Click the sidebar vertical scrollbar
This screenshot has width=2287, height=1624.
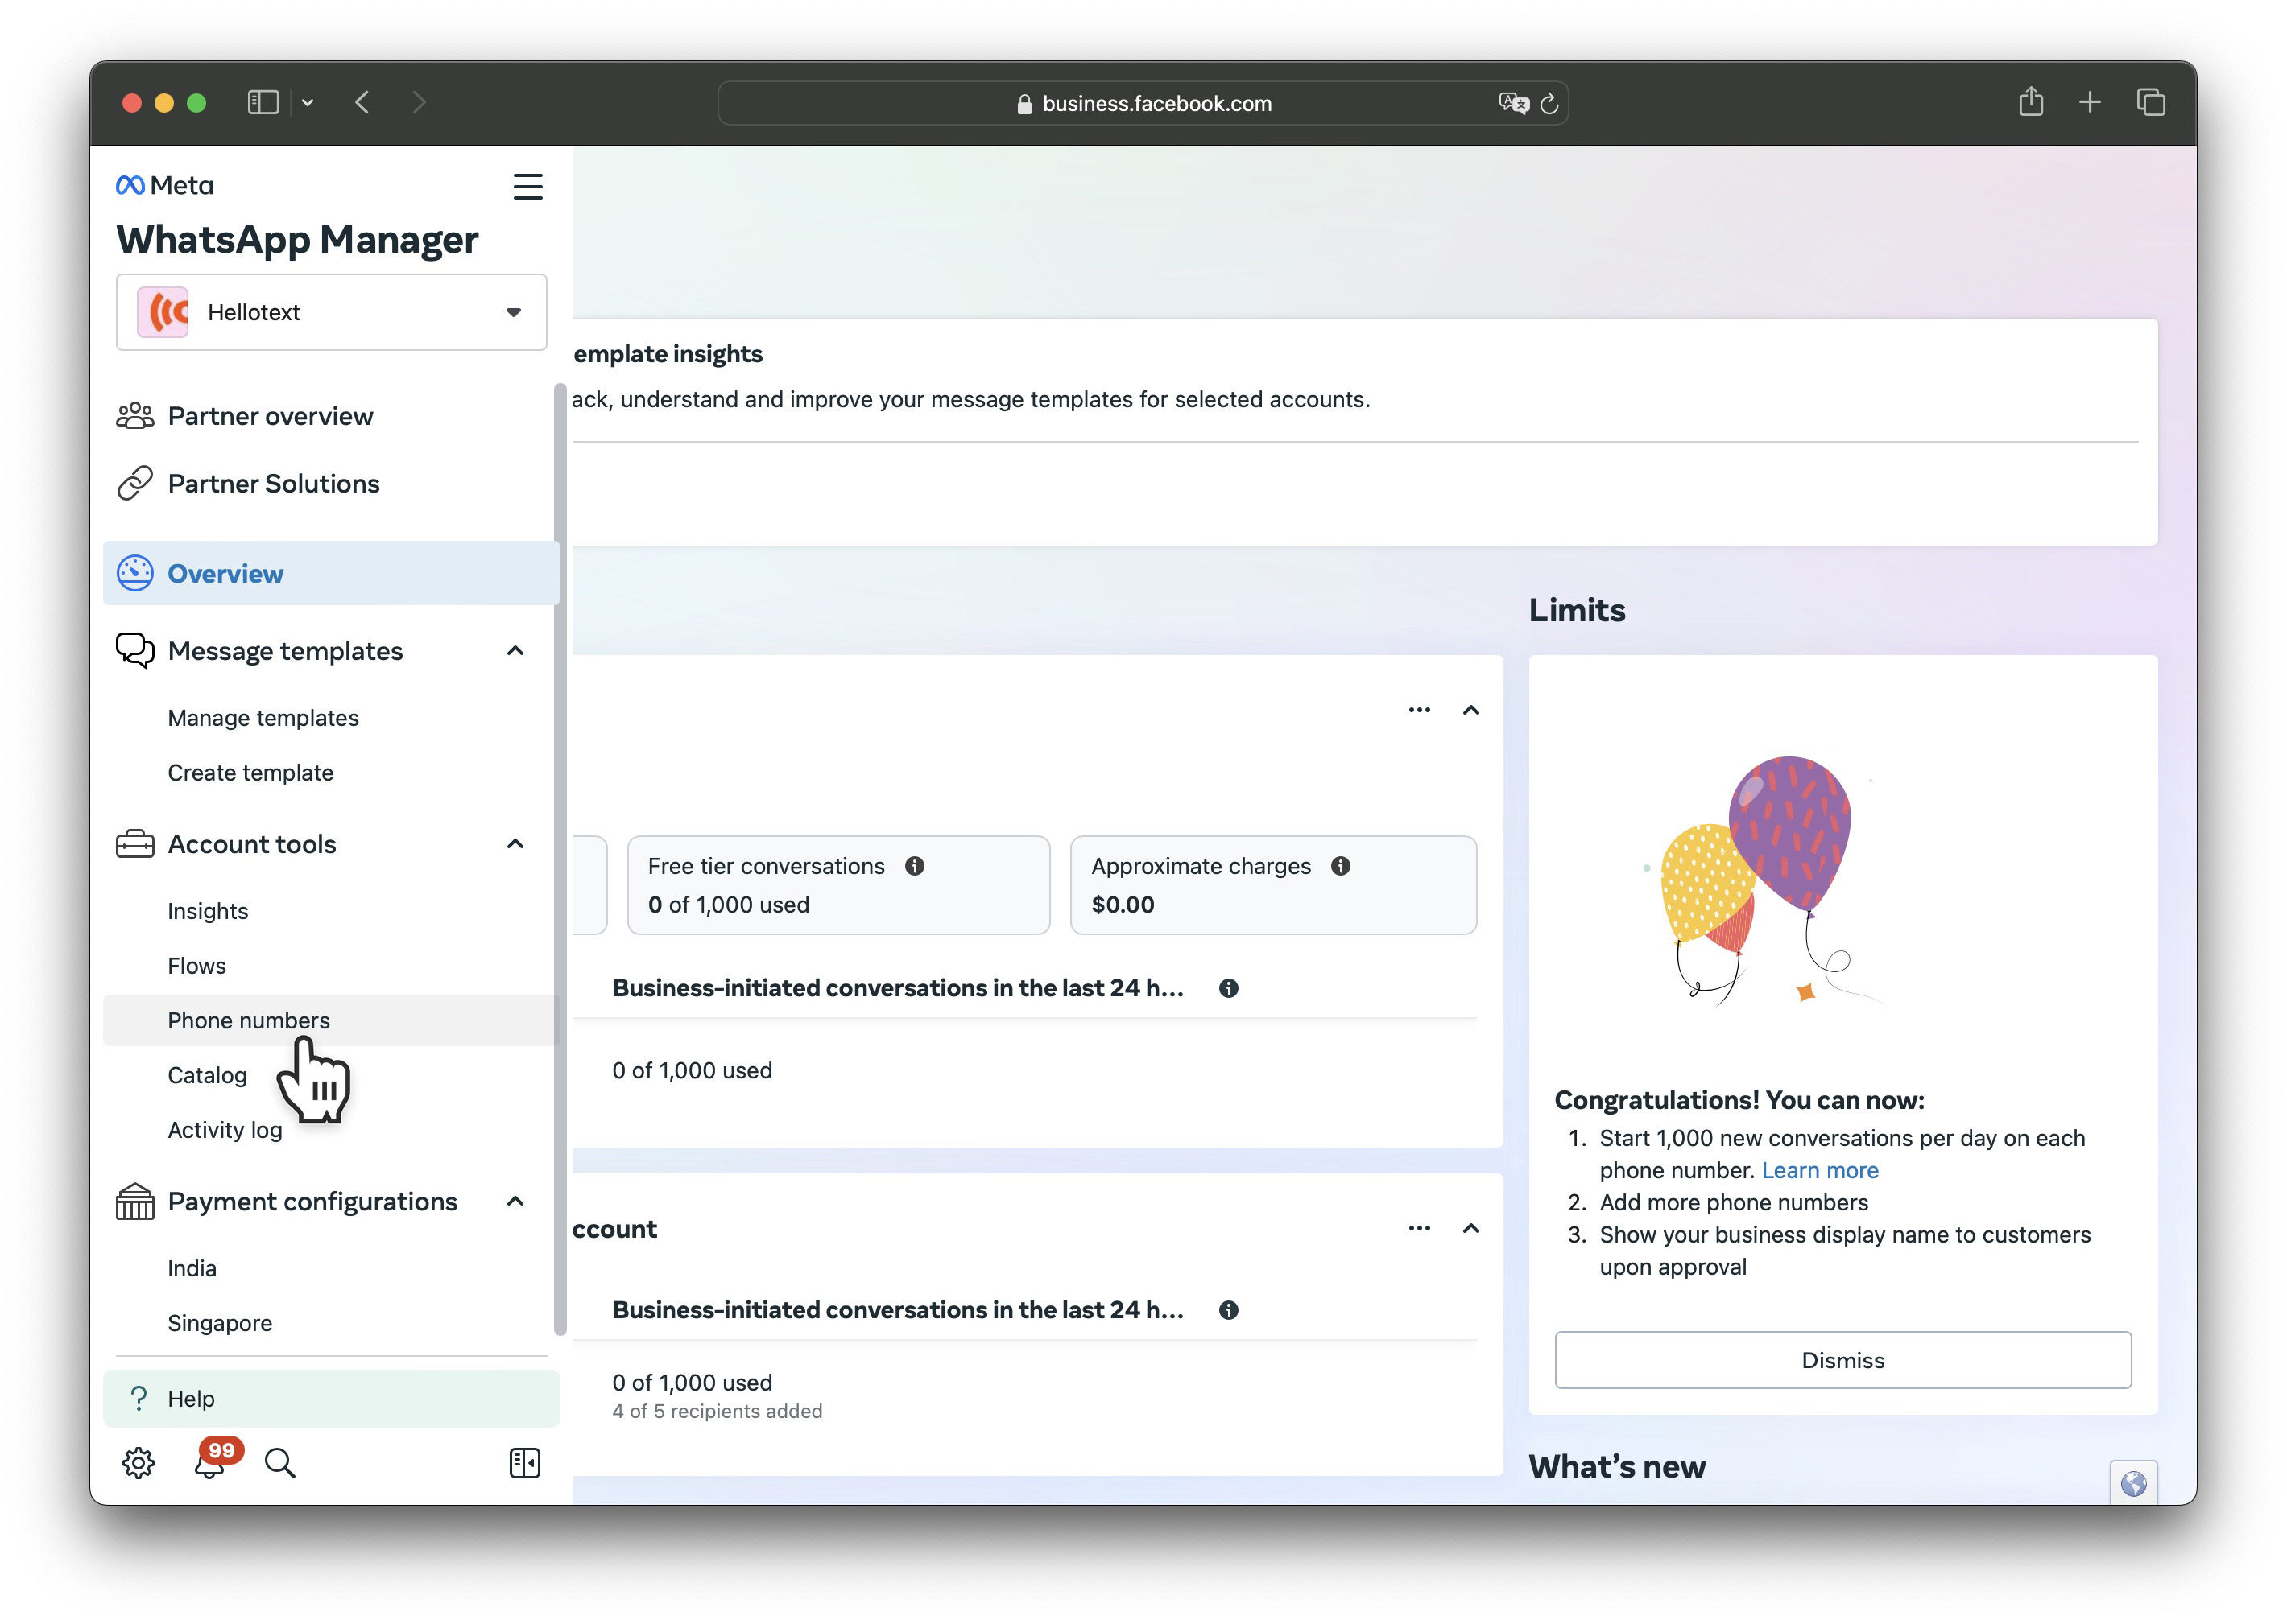pyautogui.click(x=560, y=860)
